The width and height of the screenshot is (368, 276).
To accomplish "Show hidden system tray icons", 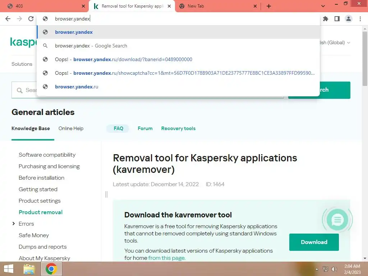I will click(x=317, y=269).
